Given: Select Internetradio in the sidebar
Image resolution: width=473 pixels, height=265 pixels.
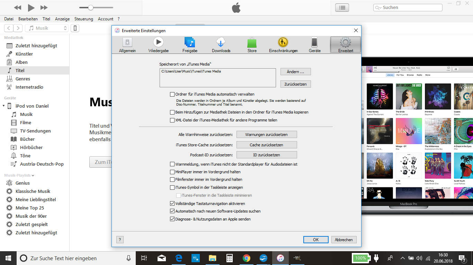Looking at the screenshot, I should click(x=35, y=87).
